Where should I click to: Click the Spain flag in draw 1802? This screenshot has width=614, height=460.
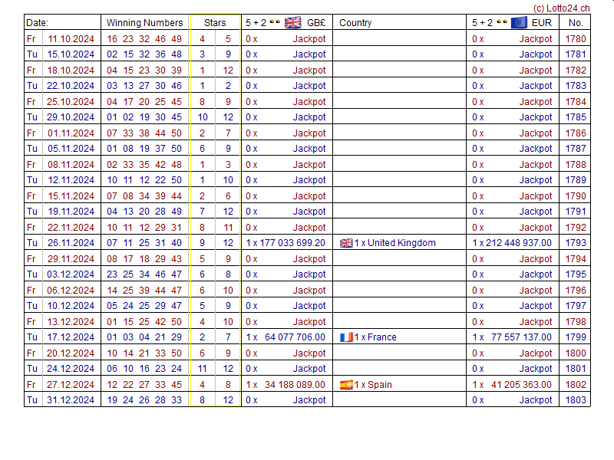(346, 385)
